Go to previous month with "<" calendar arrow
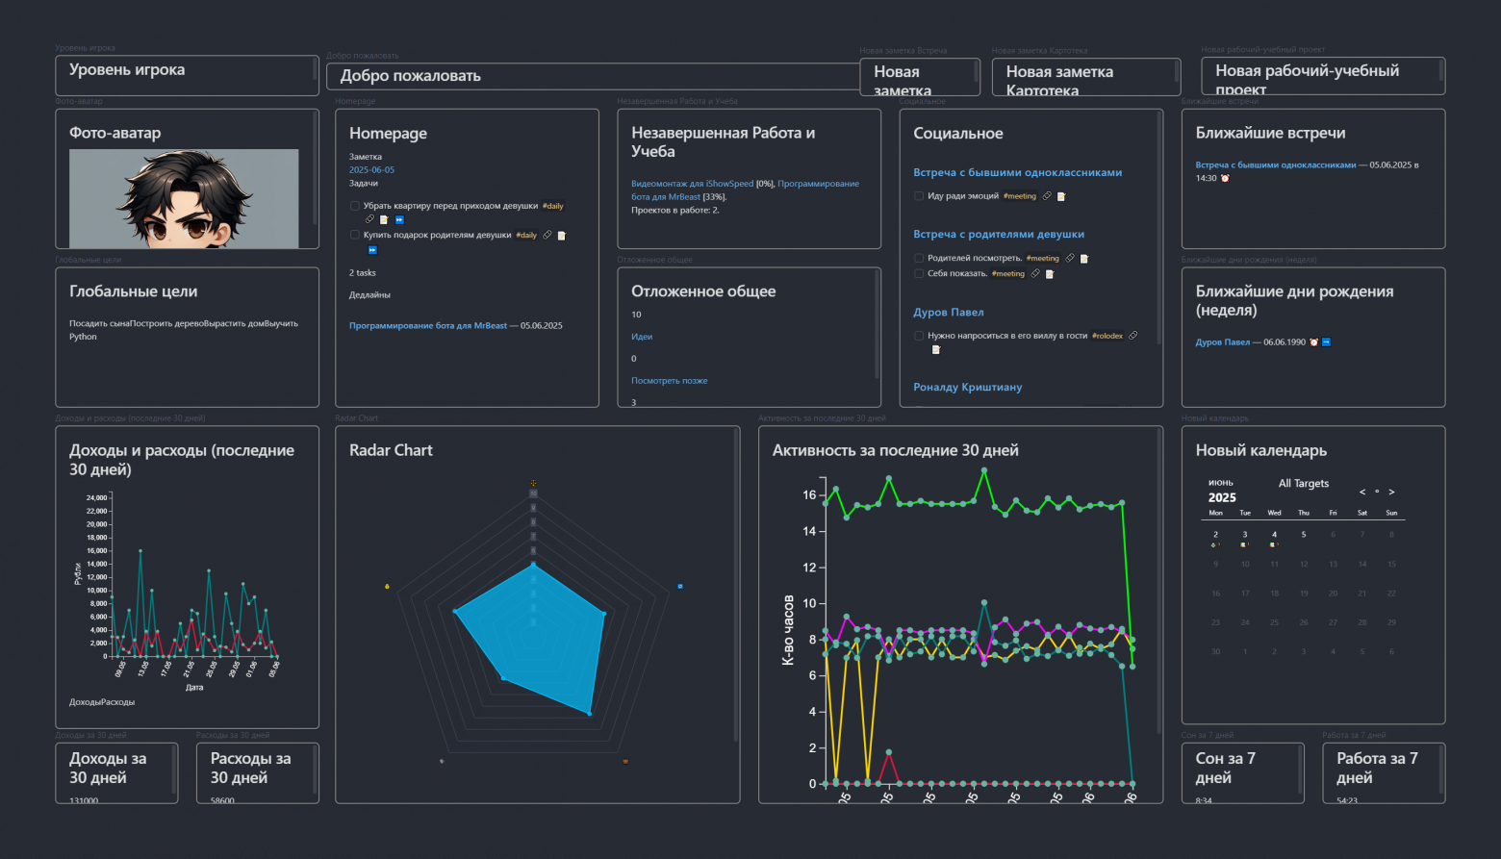 pos(1362,492)
